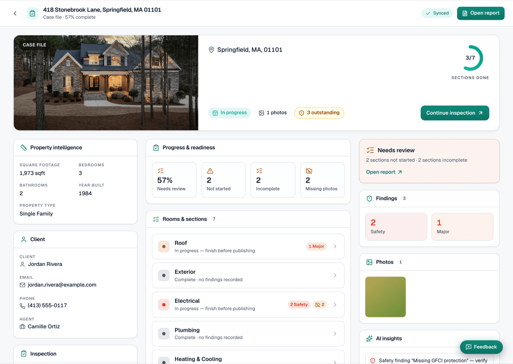This screenshot has width=513, height=364.
Task: Click the In progress status chip
Action: (x=229, y=113)
